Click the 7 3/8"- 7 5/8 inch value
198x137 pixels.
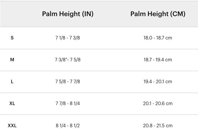tap(68, 60)
